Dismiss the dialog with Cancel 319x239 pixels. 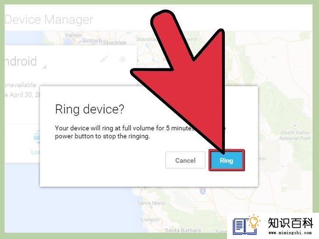click(x=185, y=160)
